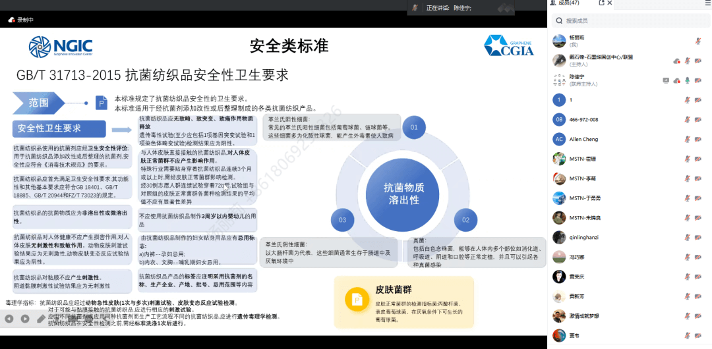Close the members panel with X

click(x=610, y=3)
